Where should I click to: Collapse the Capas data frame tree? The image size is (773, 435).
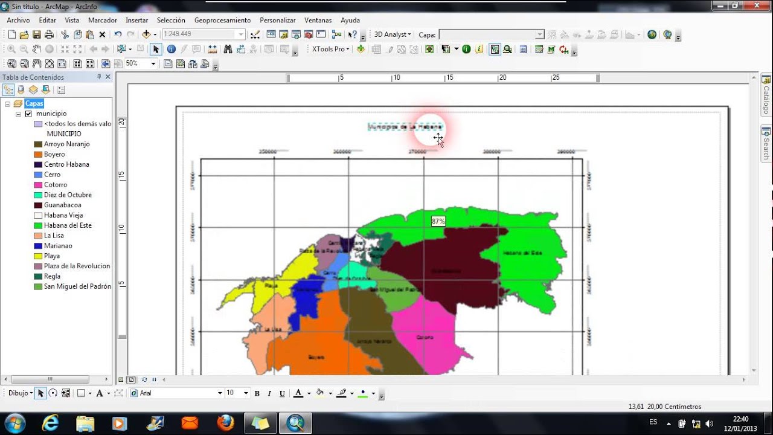pos(7,104)
